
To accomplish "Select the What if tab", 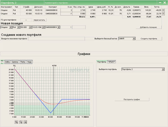I will pyautogui.click(x=112, y=62).
